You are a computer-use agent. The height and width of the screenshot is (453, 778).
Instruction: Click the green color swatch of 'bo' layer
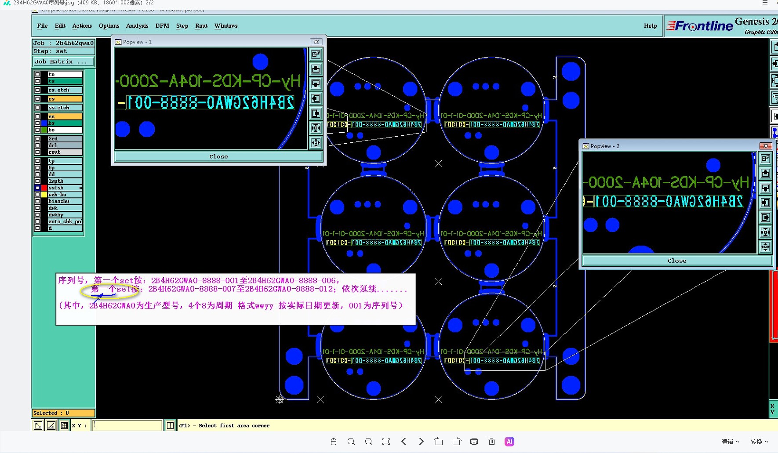pyautogui.click(x=44, y=130)
